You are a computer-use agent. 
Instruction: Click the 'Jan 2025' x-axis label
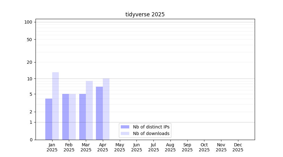click(52, 147)
